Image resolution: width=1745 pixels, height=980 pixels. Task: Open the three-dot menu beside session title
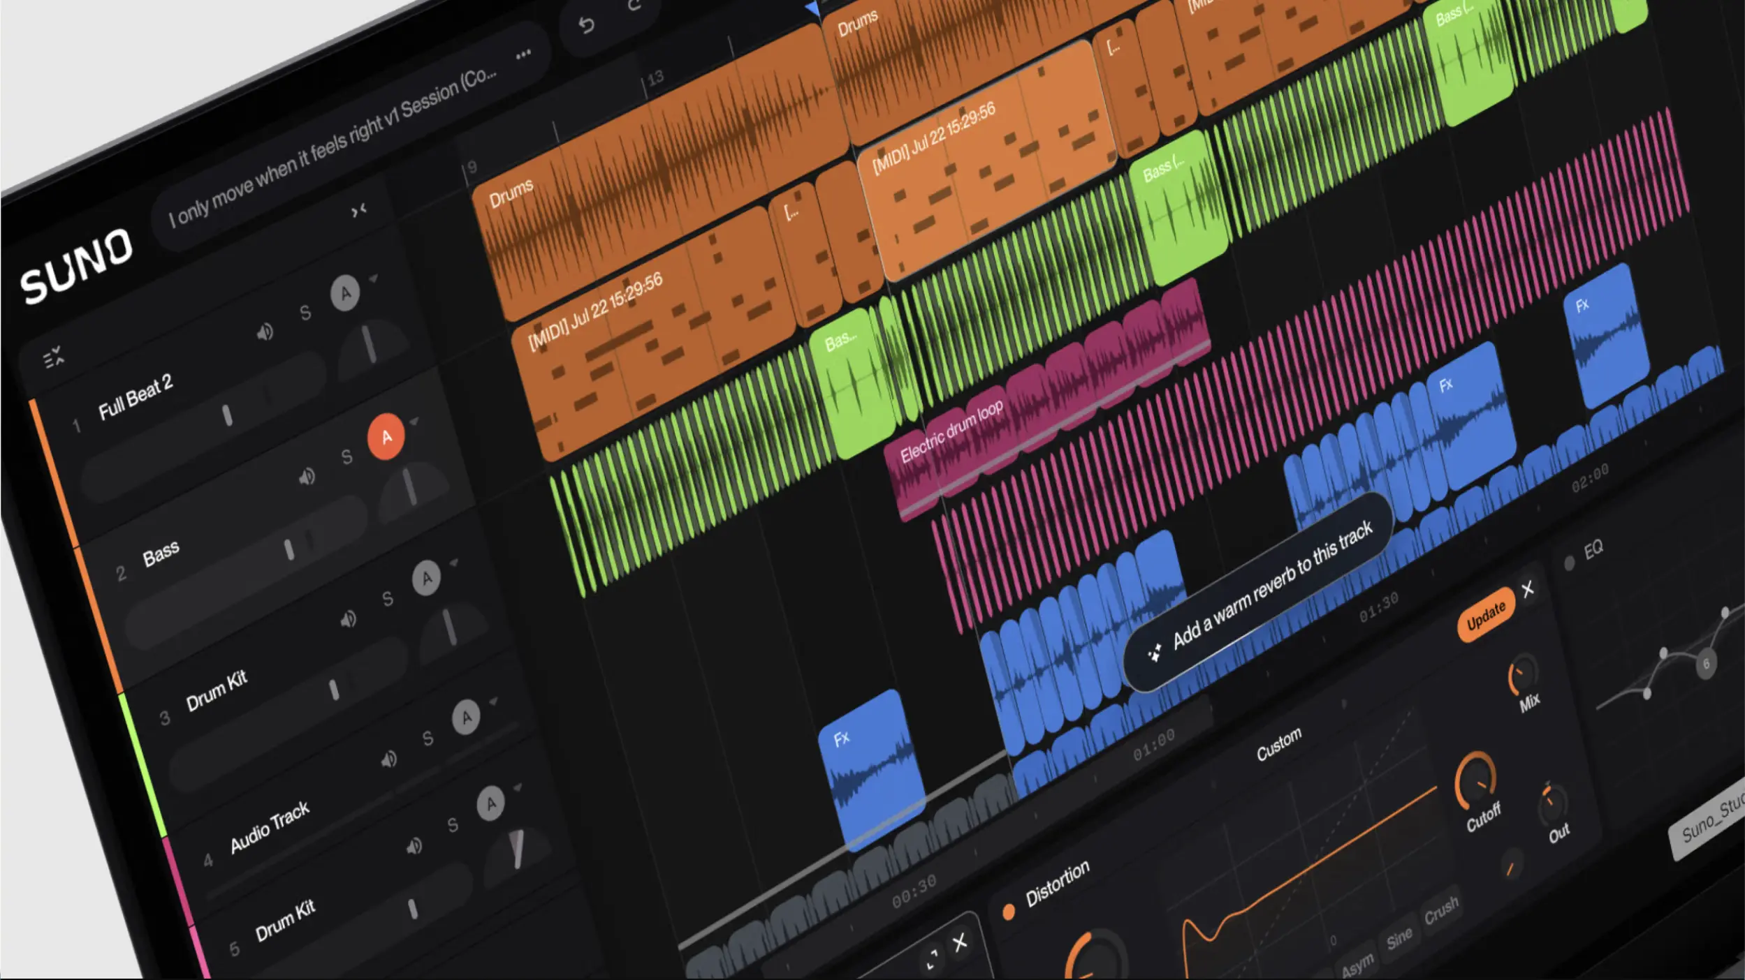coord(523,54)
